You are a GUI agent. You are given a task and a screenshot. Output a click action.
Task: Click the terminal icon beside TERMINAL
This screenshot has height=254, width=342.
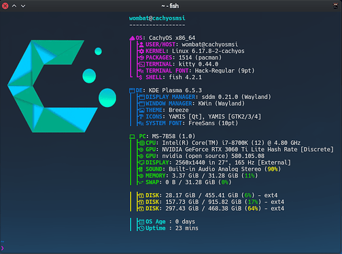pyautogui.click(x=141, y=64)
